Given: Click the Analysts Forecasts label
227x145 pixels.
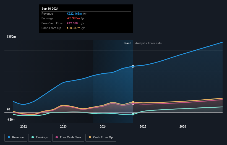Looking at the screenshot, I should pos(148,43).
